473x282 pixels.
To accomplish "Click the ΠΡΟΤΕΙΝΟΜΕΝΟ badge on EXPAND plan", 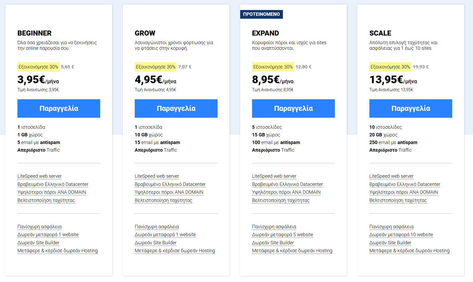I will coord(262,14).
